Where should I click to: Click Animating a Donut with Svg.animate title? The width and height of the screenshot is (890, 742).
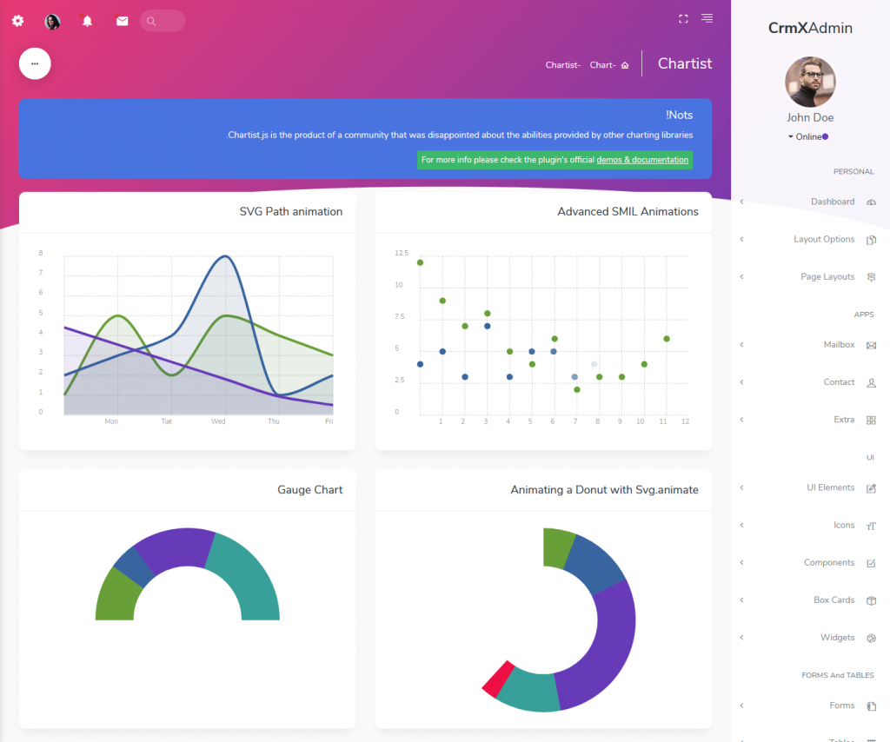(605, 489)
